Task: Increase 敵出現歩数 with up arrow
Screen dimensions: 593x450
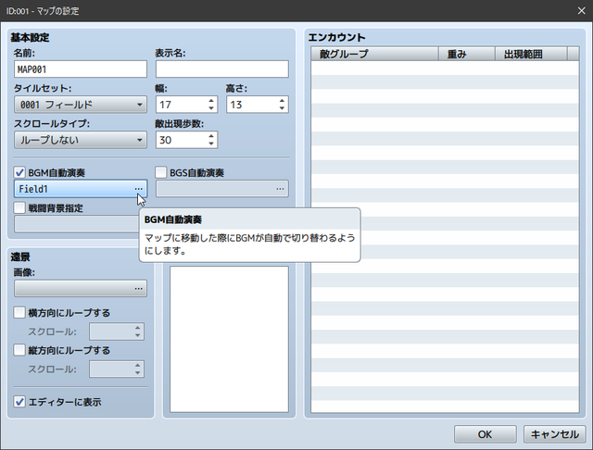Action: click(211, 136)
